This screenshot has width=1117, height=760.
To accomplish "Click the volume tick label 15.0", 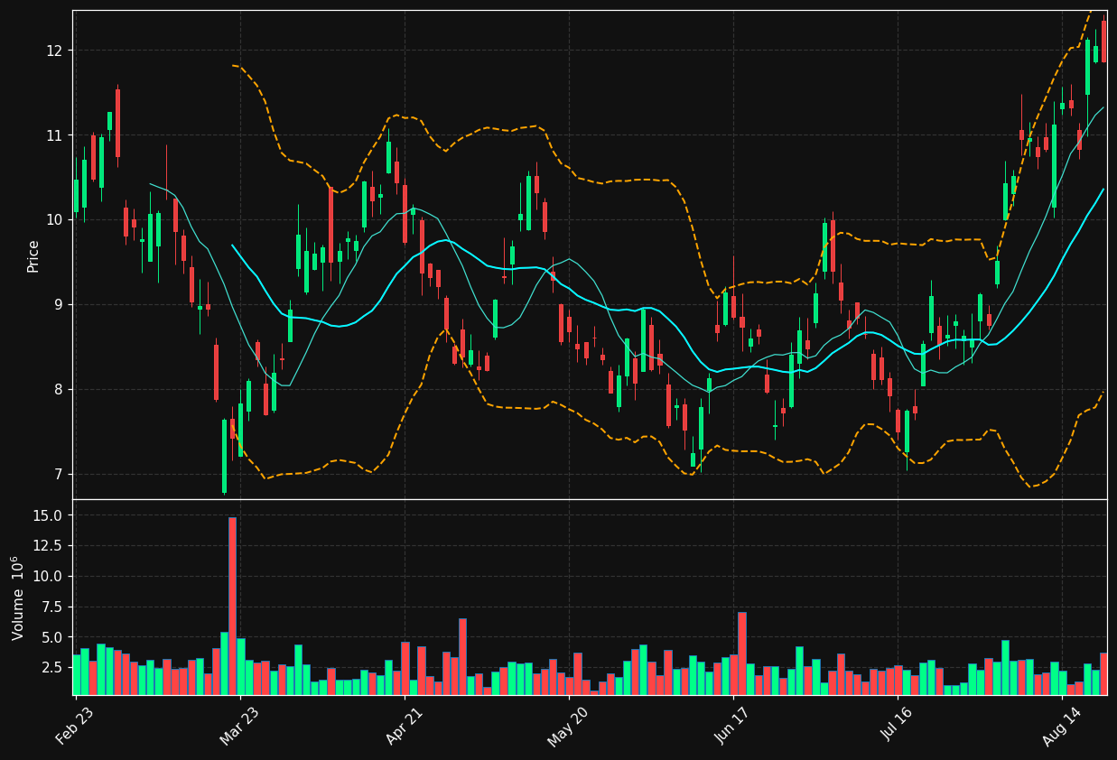I will (x=49, y=515).
